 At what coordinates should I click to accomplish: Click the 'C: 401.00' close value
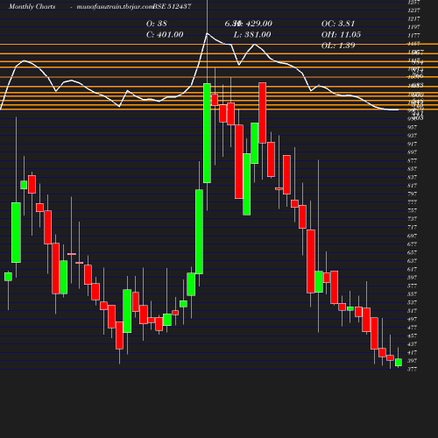(165, 34)
